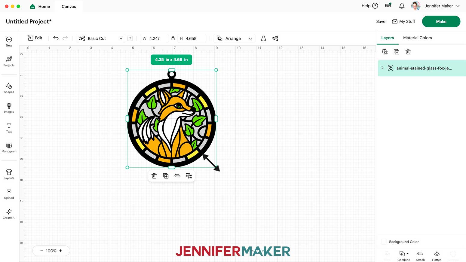Open the Images library

[x=9, y=108]
